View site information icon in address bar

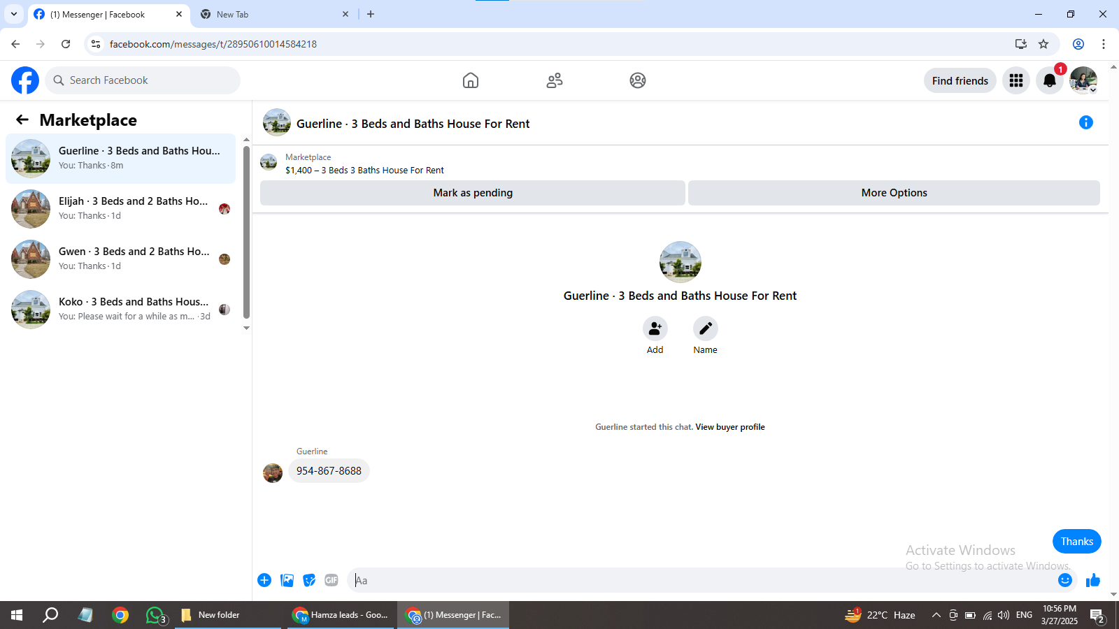click(x=96, y=44)
